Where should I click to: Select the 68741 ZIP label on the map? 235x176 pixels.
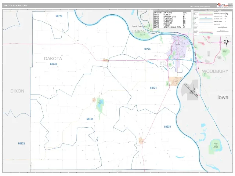click(90, 119)
